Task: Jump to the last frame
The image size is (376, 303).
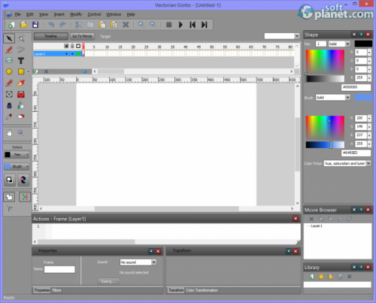Action: point(205,25)
